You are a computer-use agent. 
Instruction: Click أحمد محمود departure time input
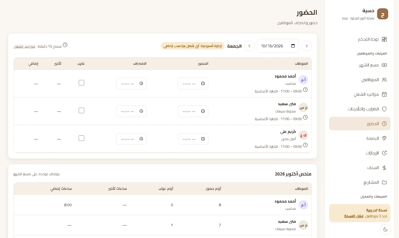[x=131, y=84]
